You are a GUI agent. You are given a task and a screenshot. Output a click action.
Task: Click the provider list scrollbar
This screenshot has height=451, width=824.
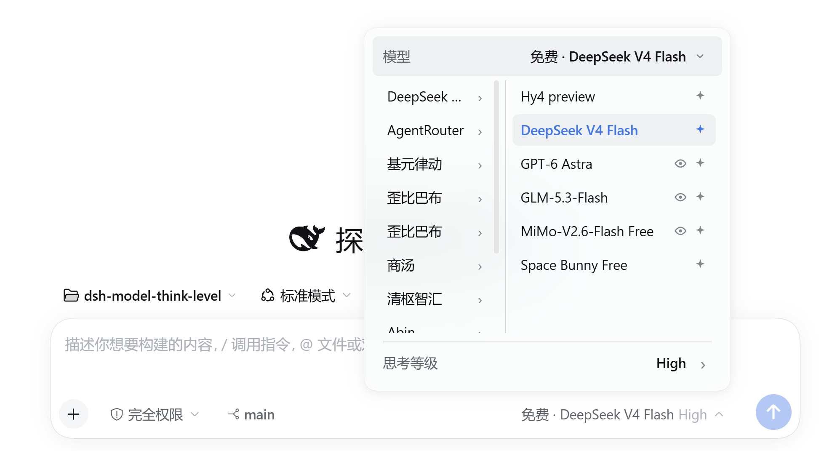(x=496, y=167)
